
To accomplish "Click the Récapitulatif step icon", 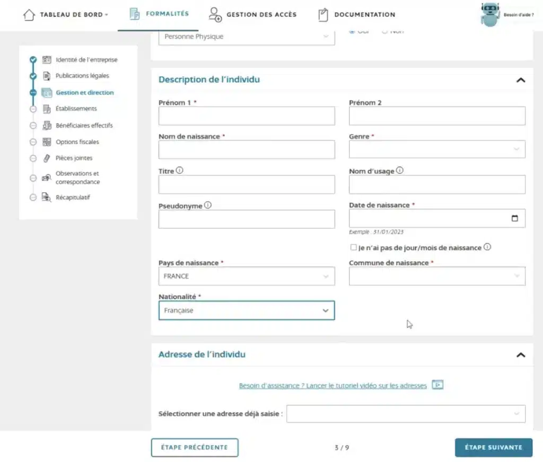I will click(47, 197).
